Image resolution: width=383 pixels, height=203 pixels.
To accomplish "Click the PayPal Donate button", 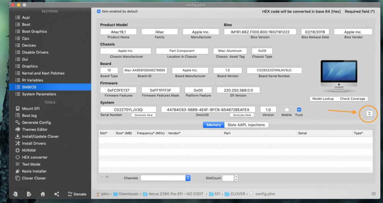I will click(x=77, y=194).
